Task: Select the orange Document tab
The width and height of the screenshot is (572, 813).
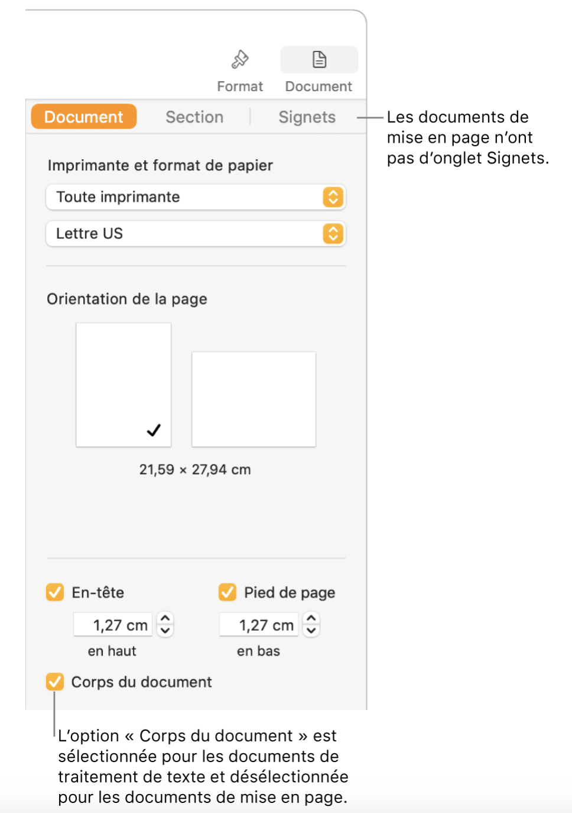Action: click(84, 117)
